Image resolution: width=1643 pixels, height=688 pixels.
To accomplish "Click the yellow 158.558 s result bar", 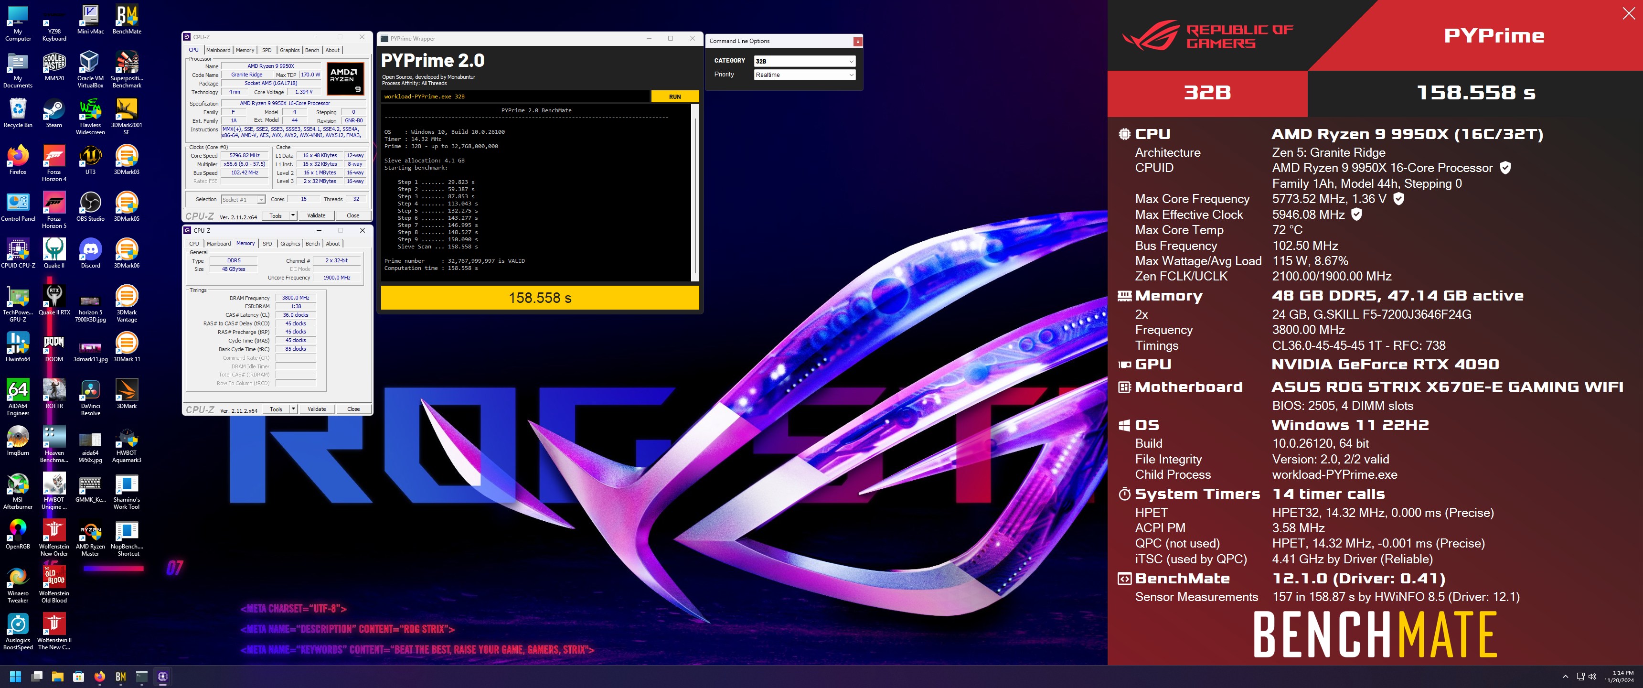I will (x=540, y=298).
